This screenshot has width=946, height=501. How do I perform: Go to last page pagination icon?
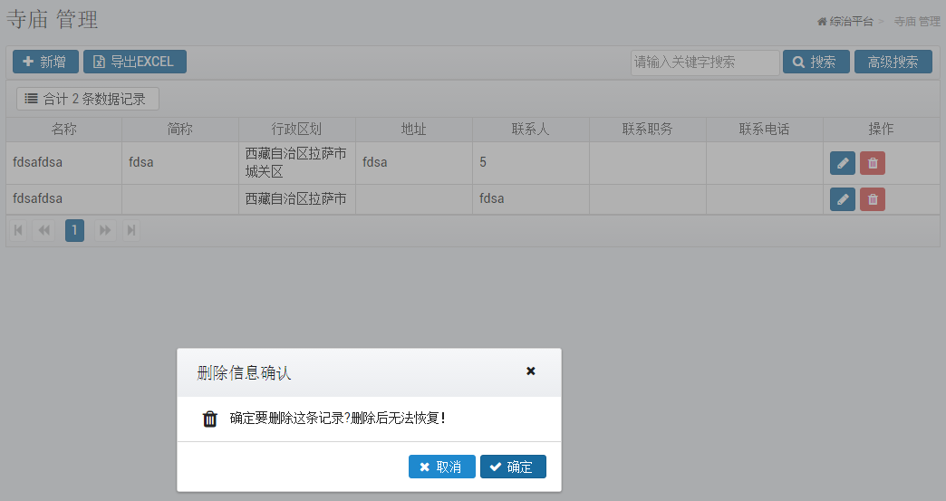130,230
